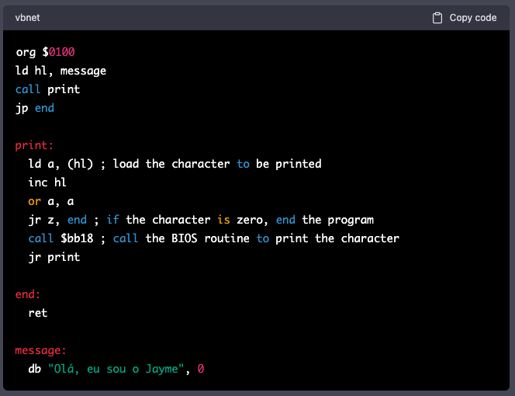
Task: Click the 'jr z, end' instruction
Action: tap(57, 220)
